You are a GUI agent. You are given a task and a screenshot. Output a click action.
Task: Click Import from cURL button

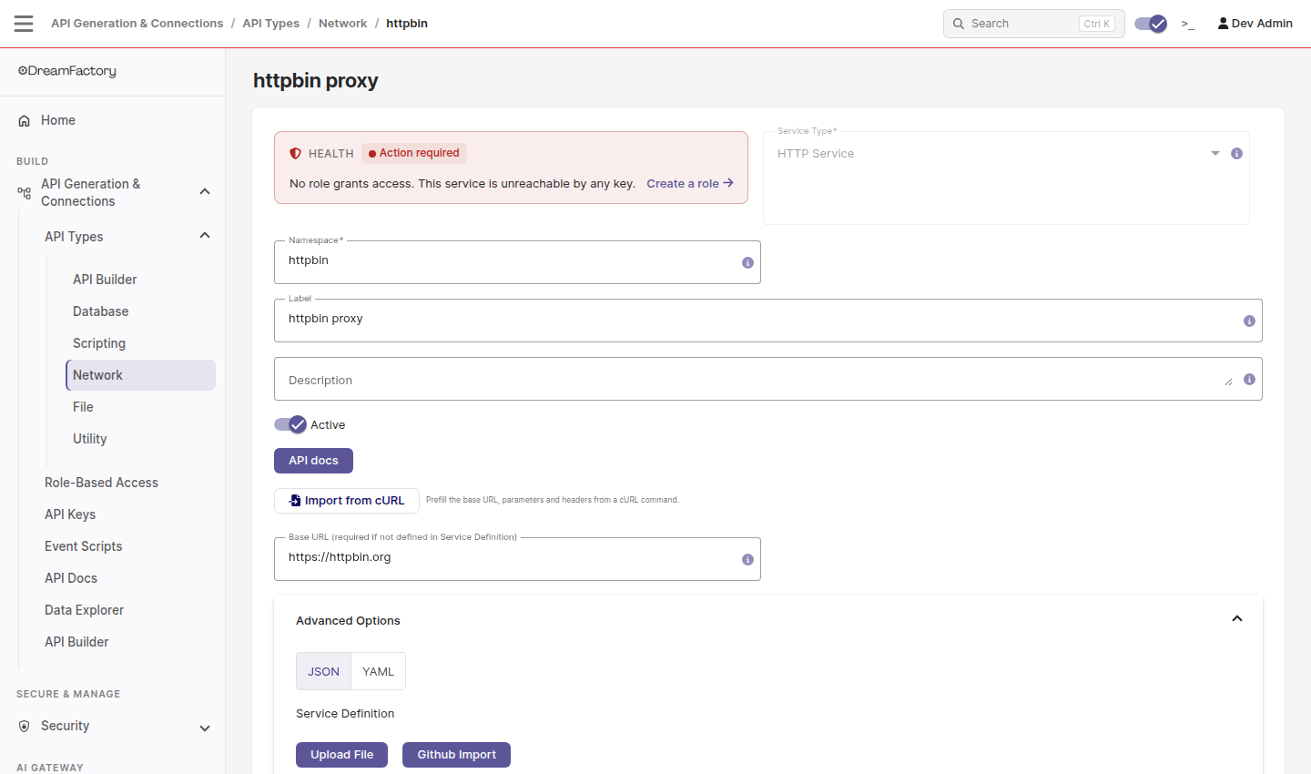[x=346, y=501]
